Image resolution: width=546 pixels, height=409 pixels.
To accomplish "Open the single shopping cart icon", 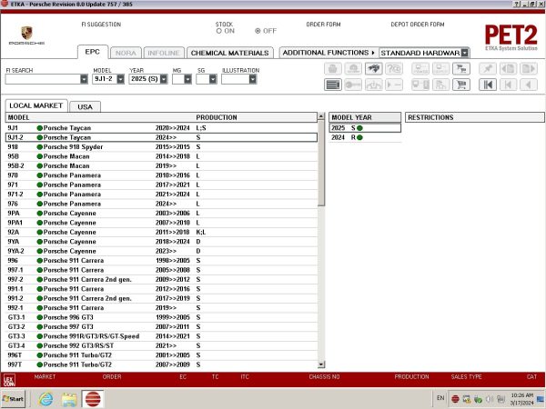I will coord(461,85).
